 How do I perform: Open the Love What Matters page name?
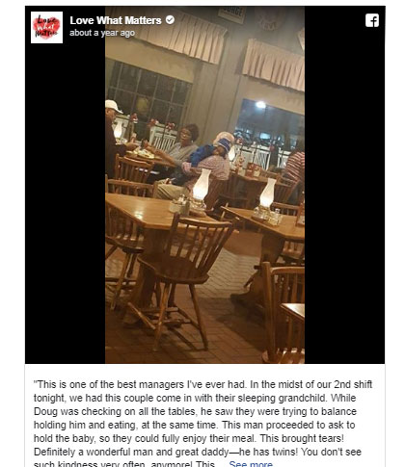point(116,20)
